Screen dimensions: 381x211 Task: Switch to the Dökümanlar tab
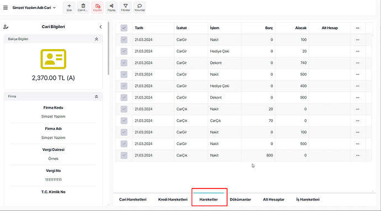(x=240, y=199)
